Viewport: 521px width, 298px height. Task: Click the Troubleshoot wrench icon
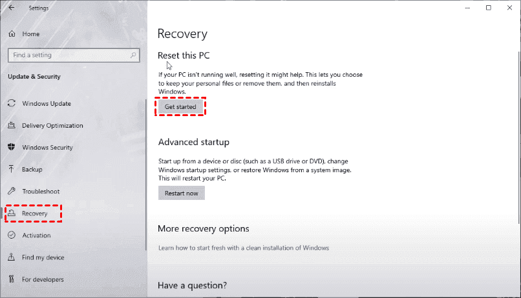point(11,192)
